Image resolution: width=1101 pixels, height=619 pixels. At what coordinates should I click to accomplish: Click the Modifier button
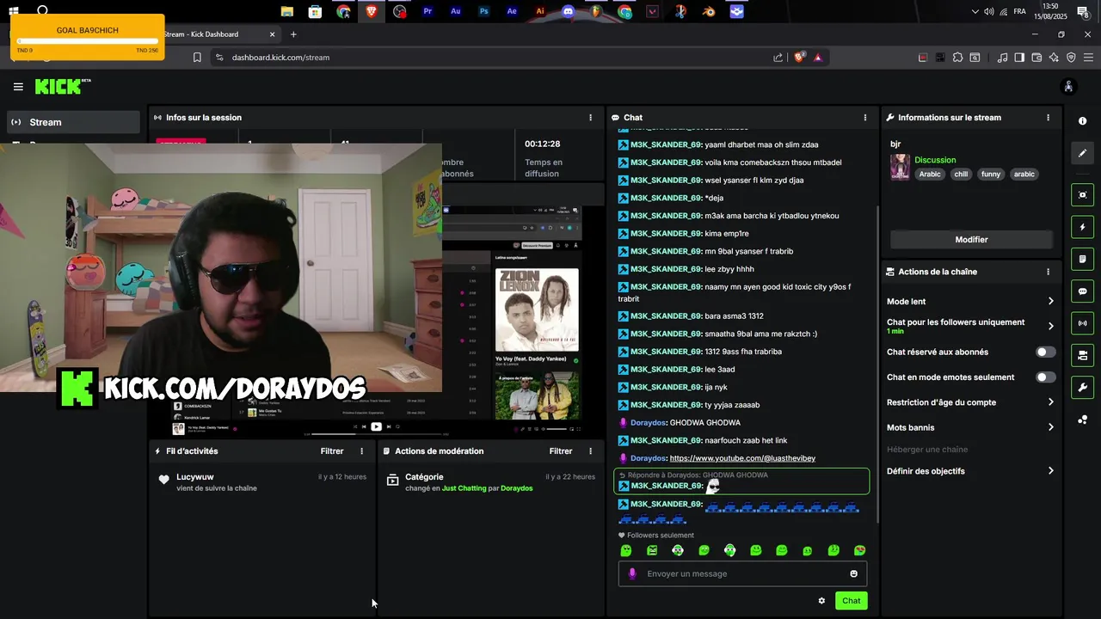pyautogui.click(x=971, y=240)
